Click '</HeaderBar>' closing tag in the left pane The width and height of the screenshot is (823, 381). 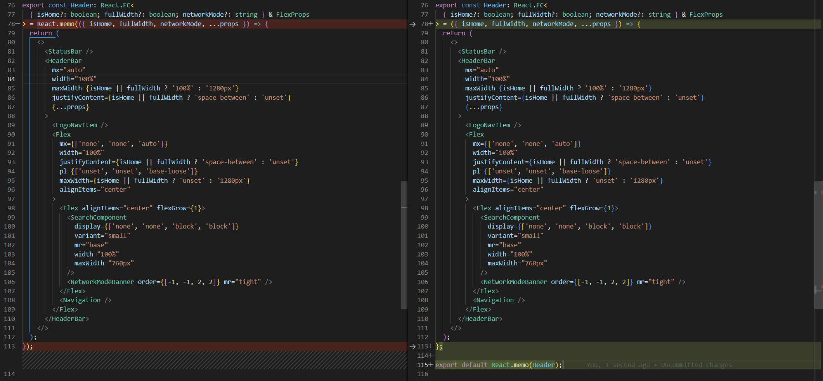coord(67,319)
